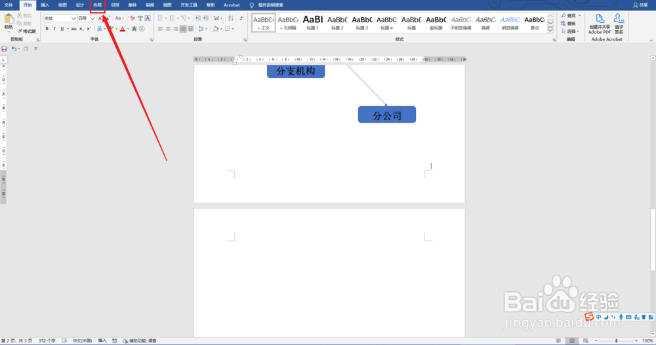Click the phonetic guide (wén) icon

pos(140,18)
